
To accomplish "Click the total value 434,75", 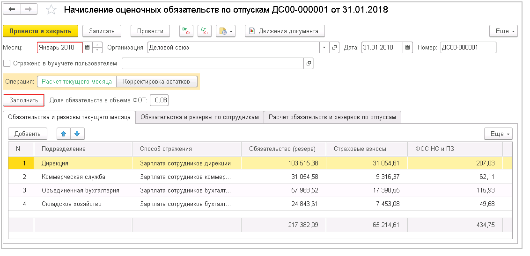I will (x=486, y=225).
